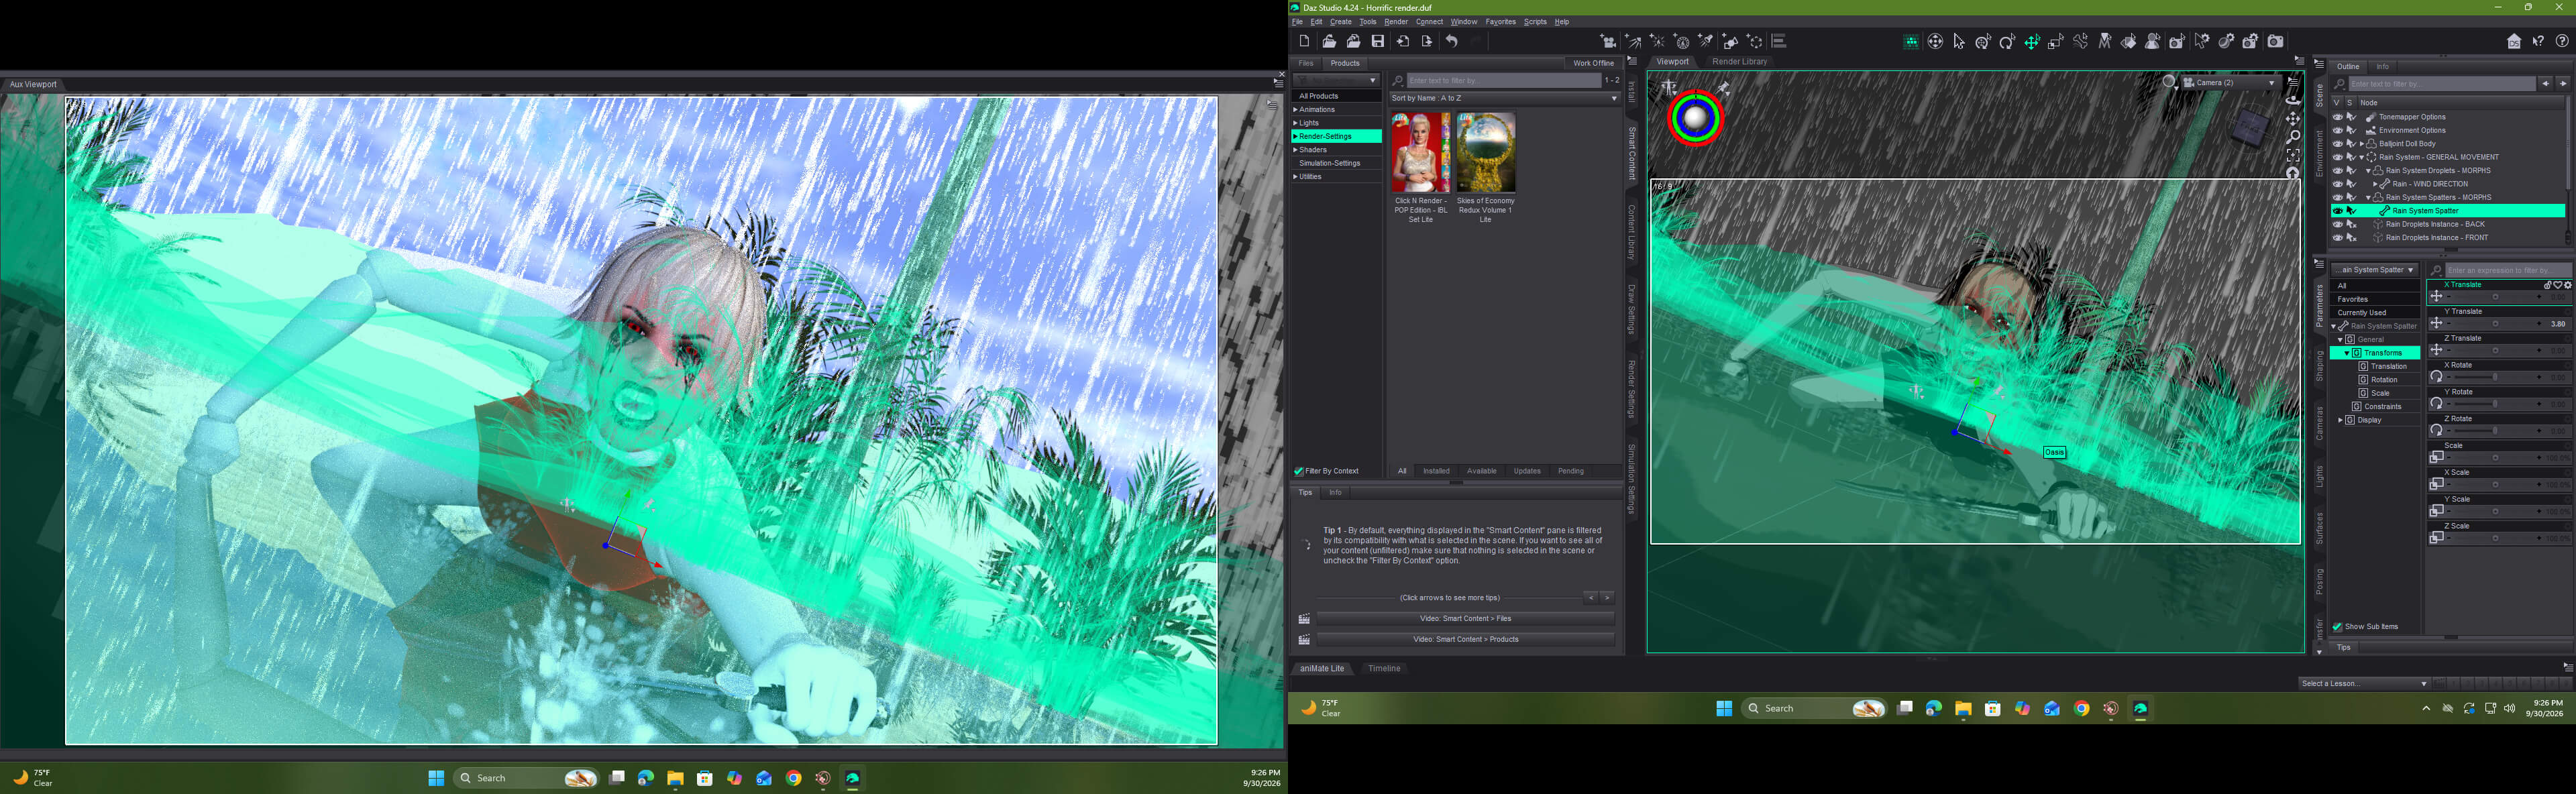Create a new spotlight from toolbar
Viewport: 2576px width, 794px height.
(1705, 41)
